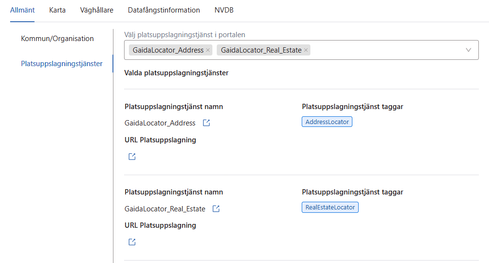Open URL Platsuppslagning link icon for real estate locator

click(x=132, y=242)
